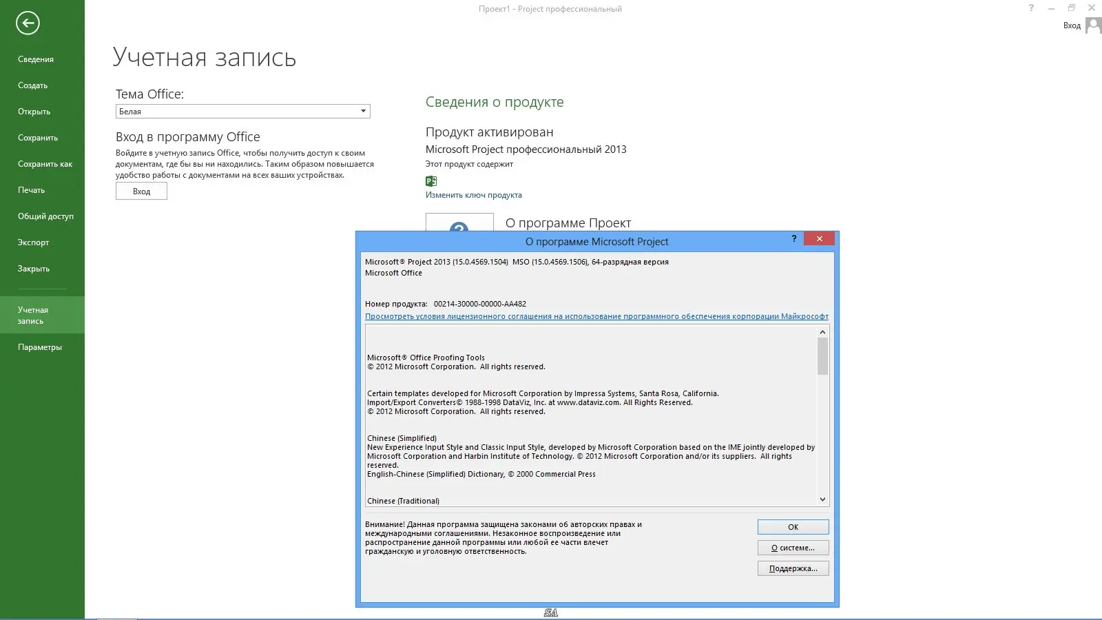This screenshot has height=620, width=1102.
Task: Select Печать in the backstage menu
Action: (32, 190)
